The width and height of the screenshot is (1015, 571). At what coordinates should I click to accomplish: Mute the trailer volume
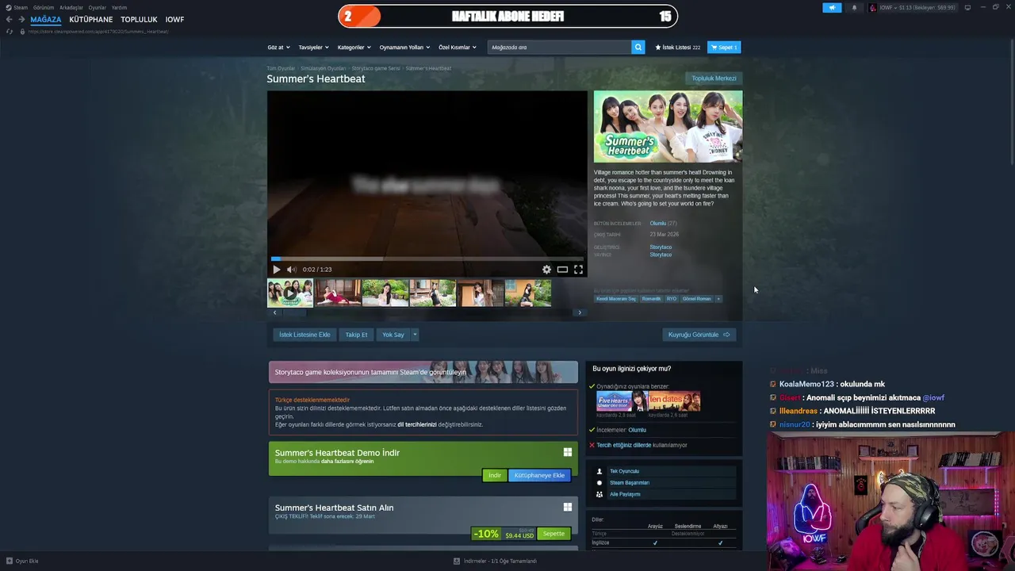(291, 270)
